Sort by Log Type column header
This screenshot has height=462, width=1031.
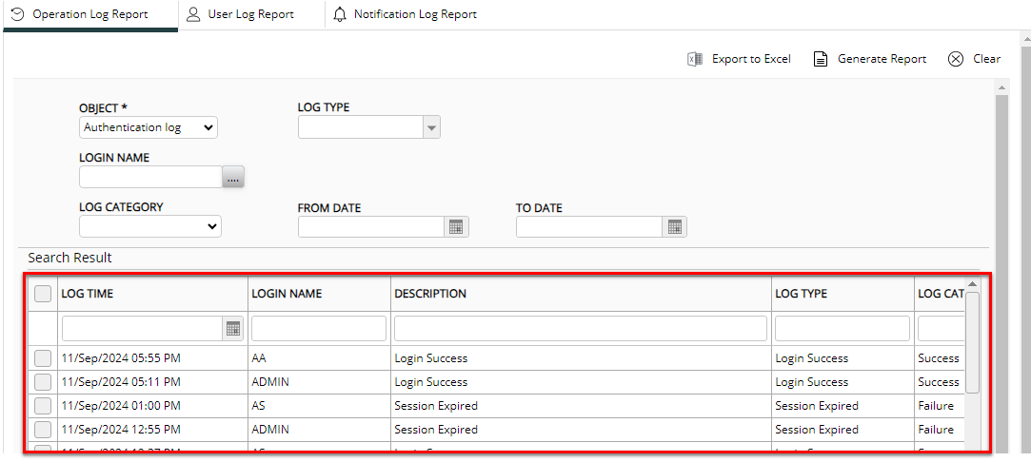(801, 294)
